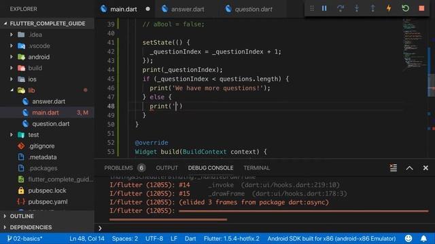The image size is (435, 244).
Task: Open notifications bell in status bar
Action: [423, 239]
